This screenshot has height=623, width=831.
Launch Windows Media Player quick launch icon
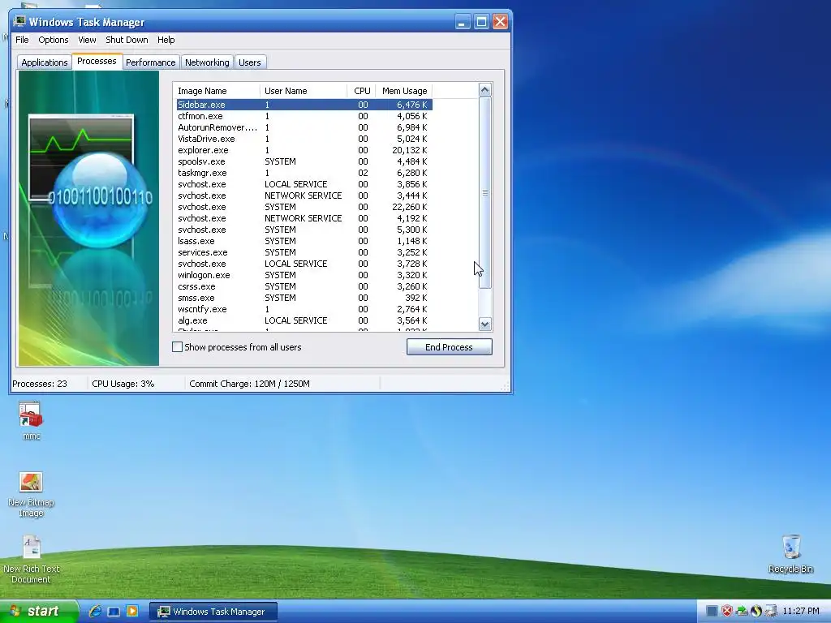(132, 612)
